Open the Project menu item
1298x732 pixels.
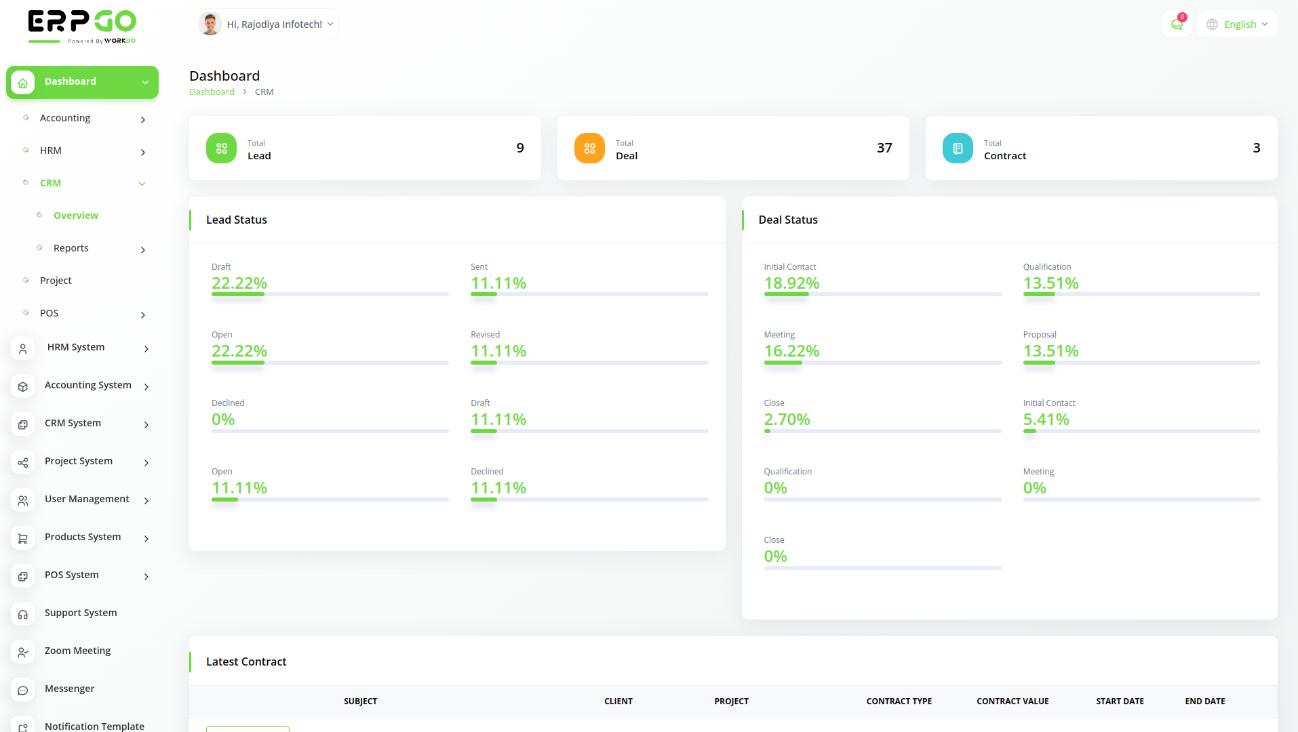pyautogui.click(x=56, y=281)
